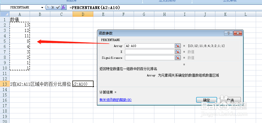This screenshot has width=262, height=123.
Task: Select row 16 header
Action: pos(5,100)
